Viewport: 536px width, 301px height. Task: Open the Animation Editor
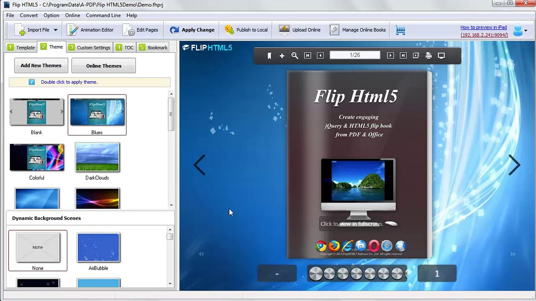tap(90, 30)
